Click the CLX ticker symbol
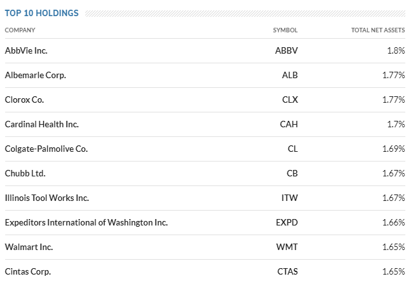Screen dimensions: 415x283 click(290, 100)
